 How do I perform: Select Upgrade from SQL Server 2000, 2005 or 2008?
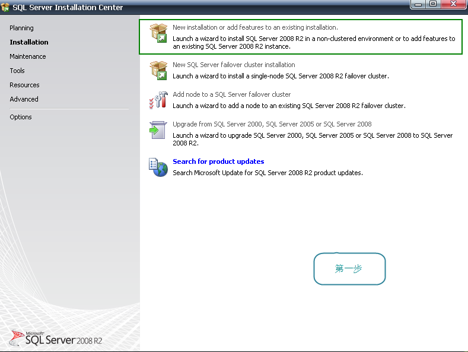click(x=272, y=124)
